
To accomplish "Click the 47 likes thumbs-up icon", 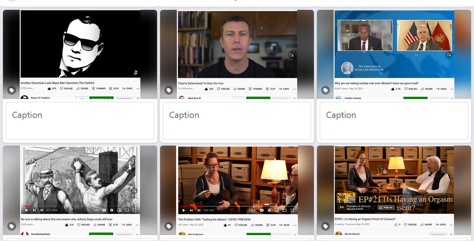I will click(225, 225).
